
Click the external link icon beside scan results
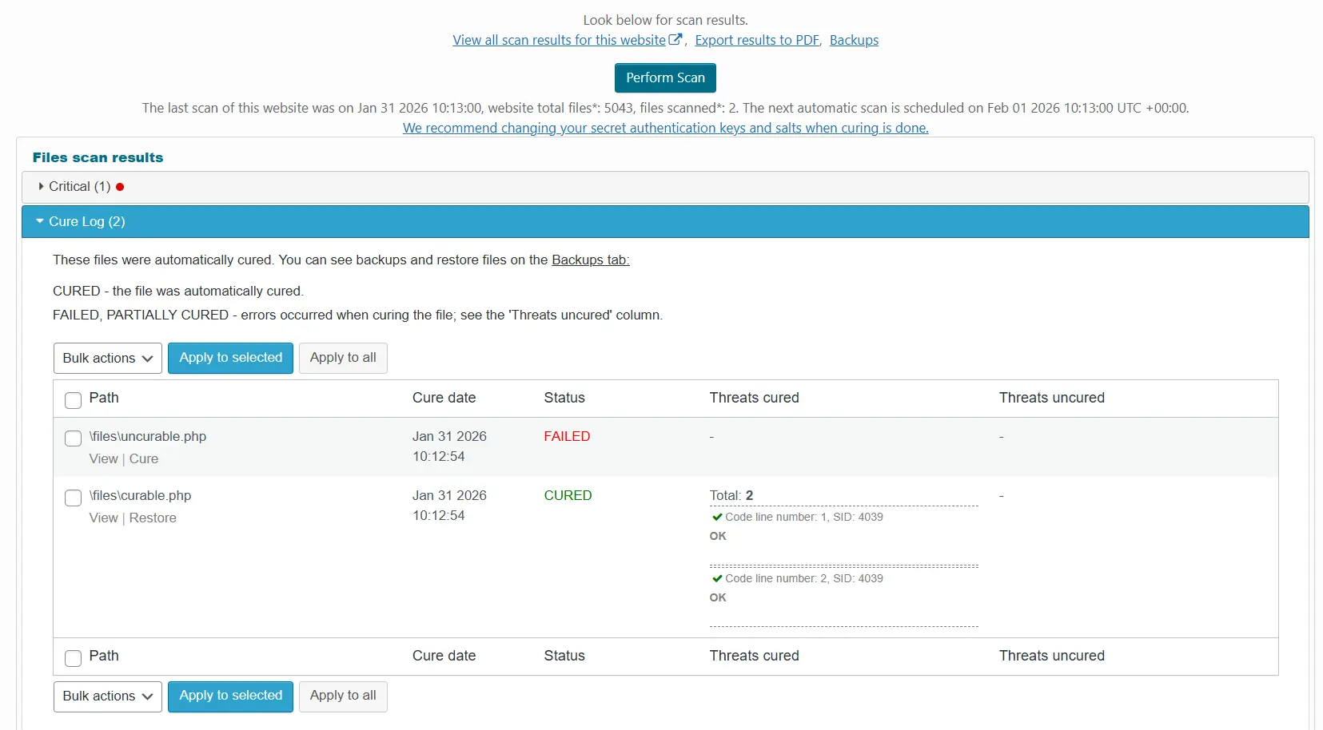(x=675, y=39)
